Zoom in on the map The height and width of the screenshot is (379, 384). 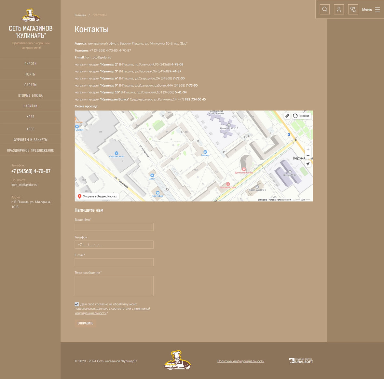click(308, 149)
